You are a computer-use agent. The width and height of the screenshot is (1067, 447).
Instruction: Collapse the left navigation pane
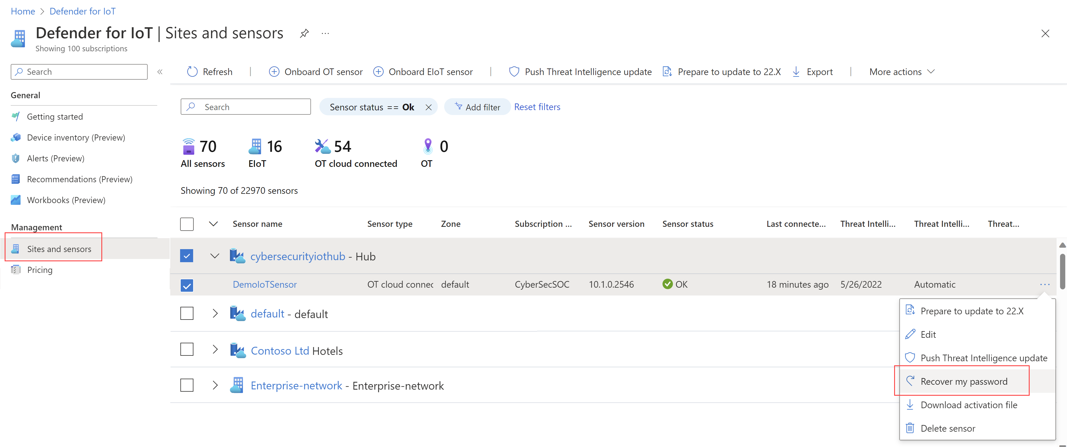point(160,72)
